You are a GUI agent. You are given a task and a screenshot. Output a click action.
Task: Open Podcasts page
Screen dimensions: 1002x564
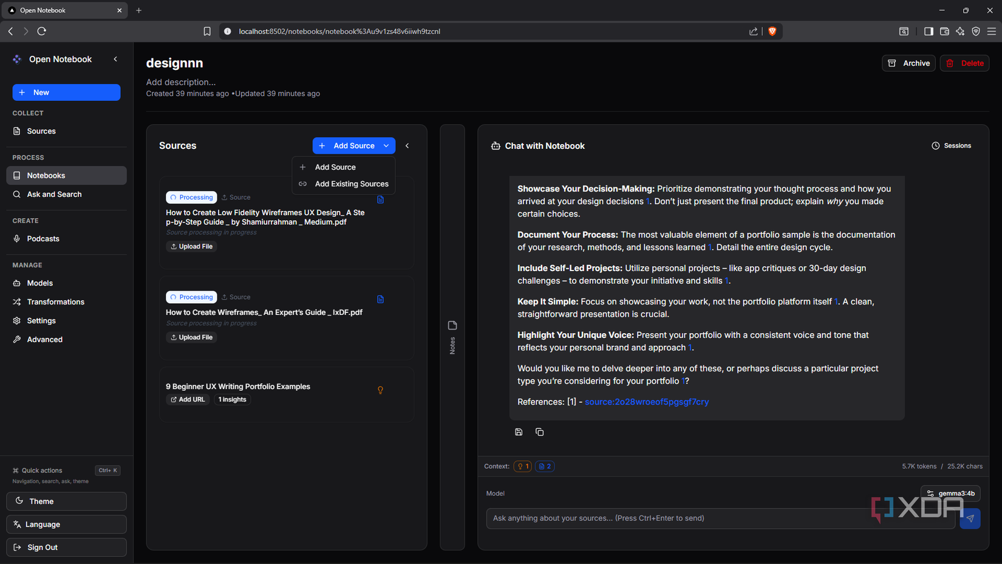[x=66, y=239]
